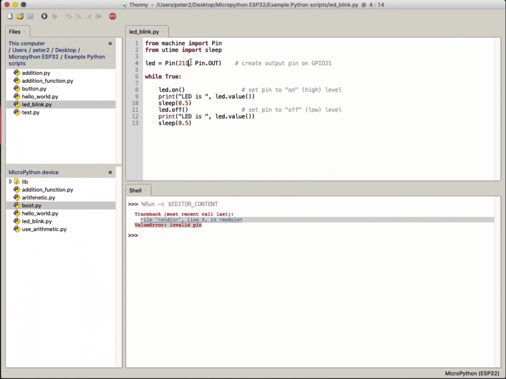This screenshot has height=379, width=506.
Task: Click the MicroPython (ESP32) interpreter status label
Action: coord(472,373)
